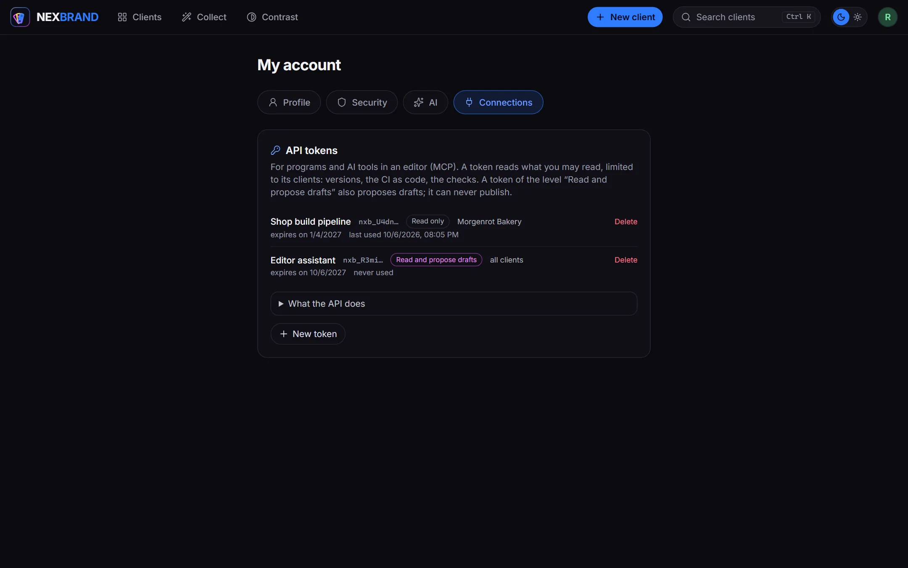Click the expires on 10/6/2027 text

click(x=308, y=273)
